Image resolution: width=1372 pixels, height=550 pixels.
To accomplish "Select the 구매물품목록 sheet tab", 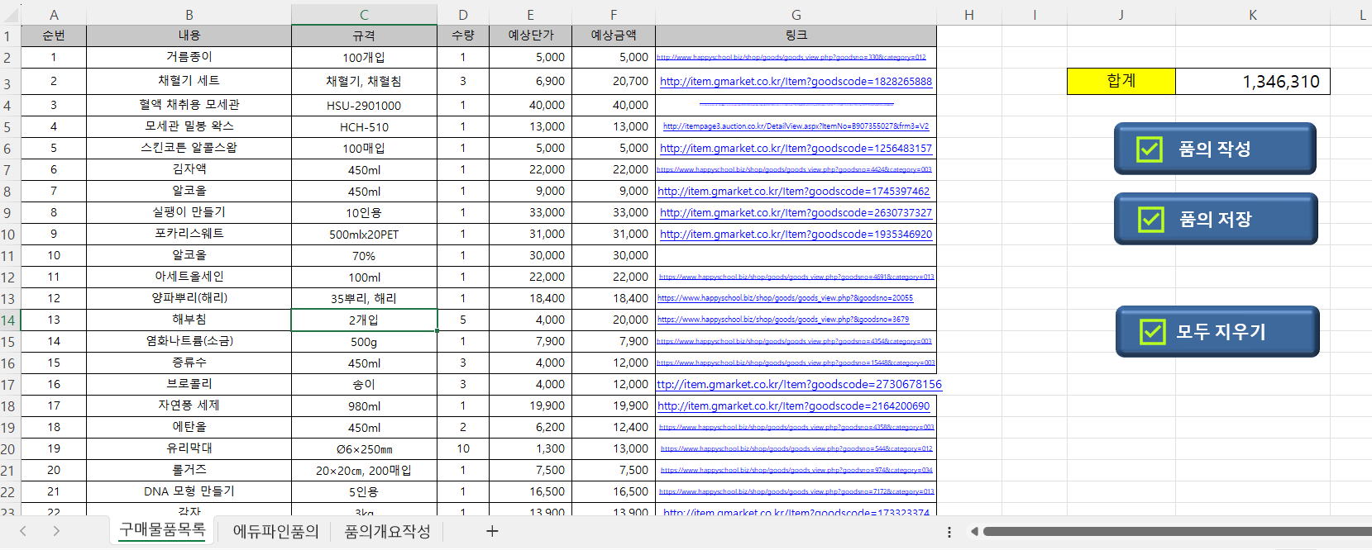I will click(162, 530).
